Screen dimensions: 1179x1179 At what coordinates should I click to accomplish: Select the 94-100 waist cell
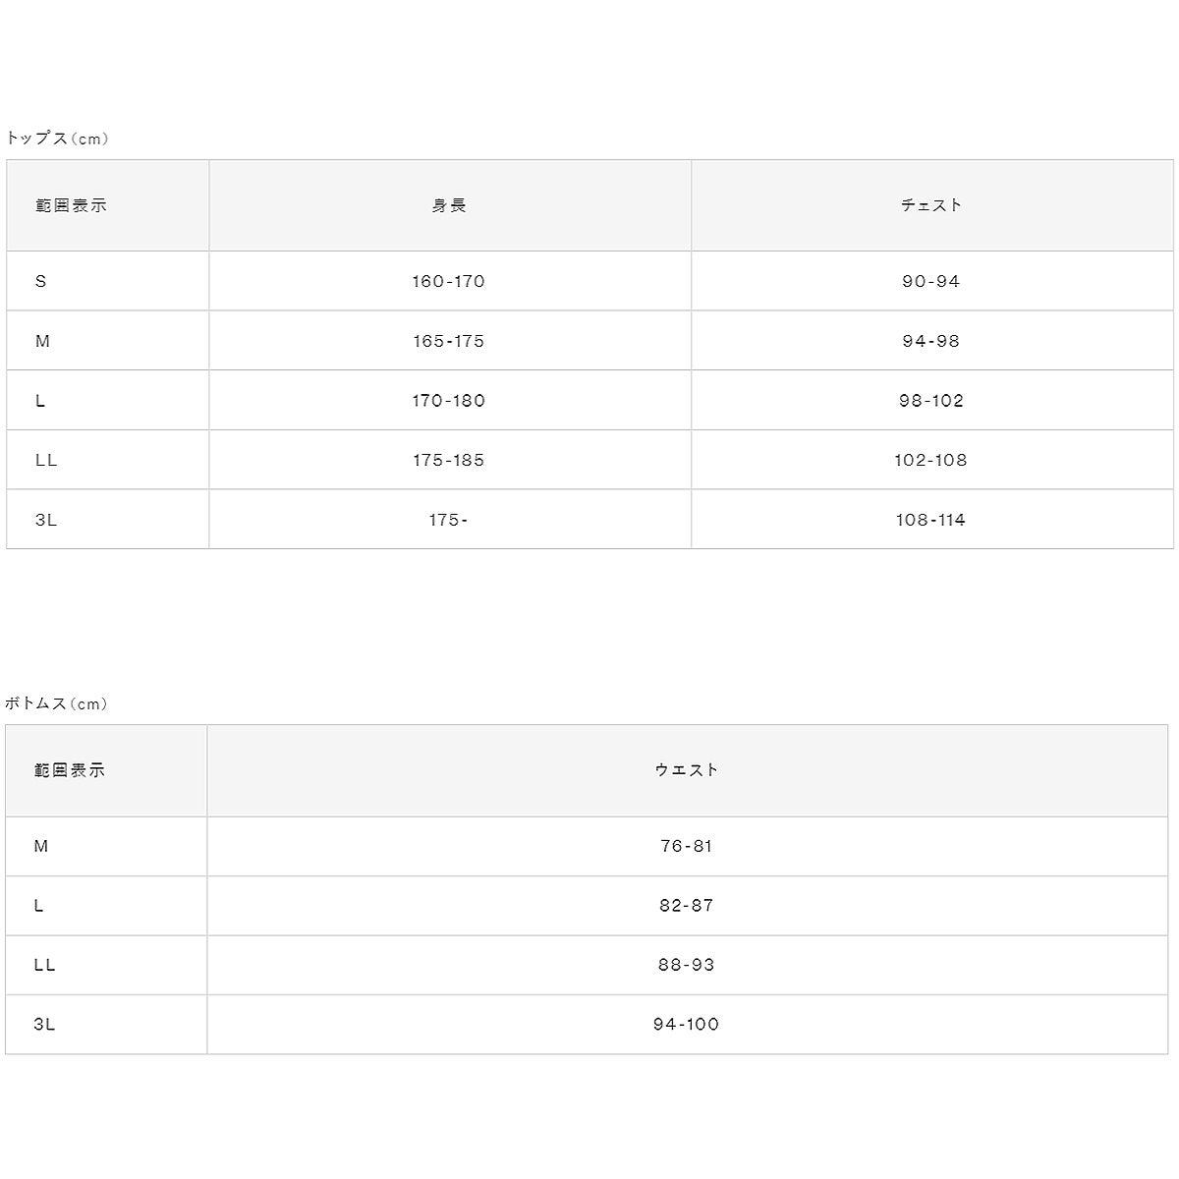687,1024
